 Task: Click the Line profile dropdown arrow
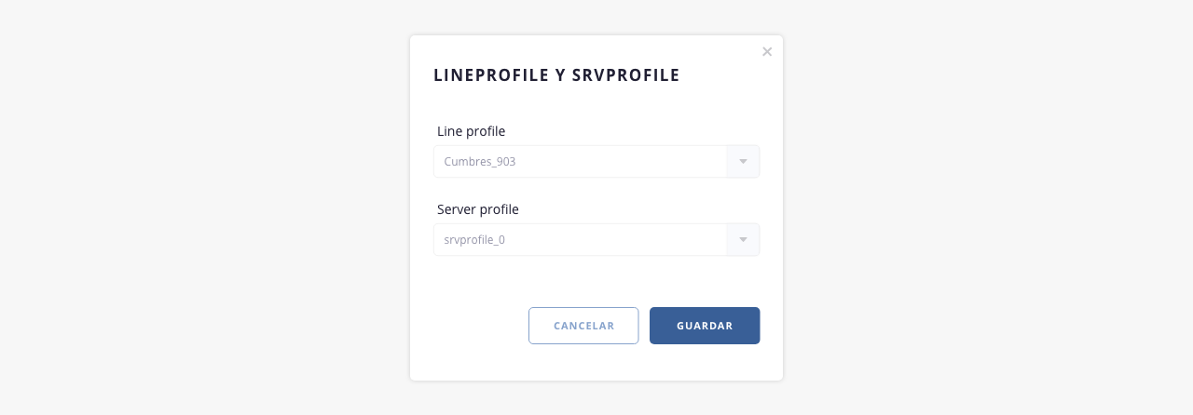(x=743, y=162)
